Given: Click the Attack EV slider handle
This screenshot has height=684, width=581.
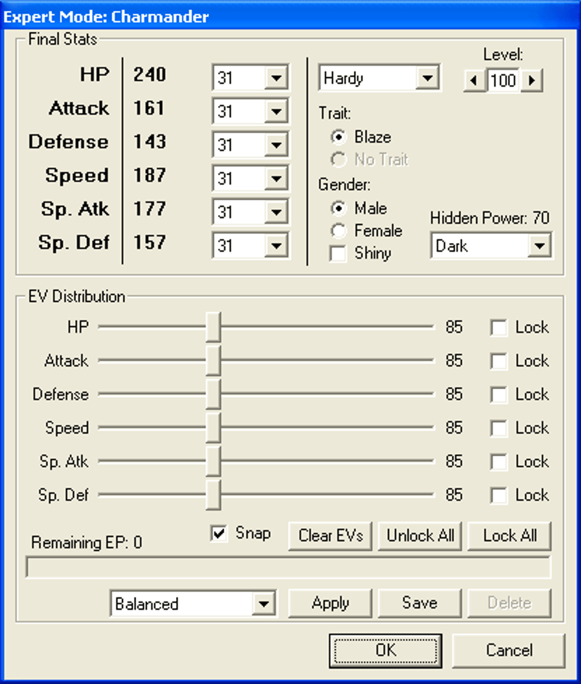Looking at the screenshot, I should click(x=213, y=360).
